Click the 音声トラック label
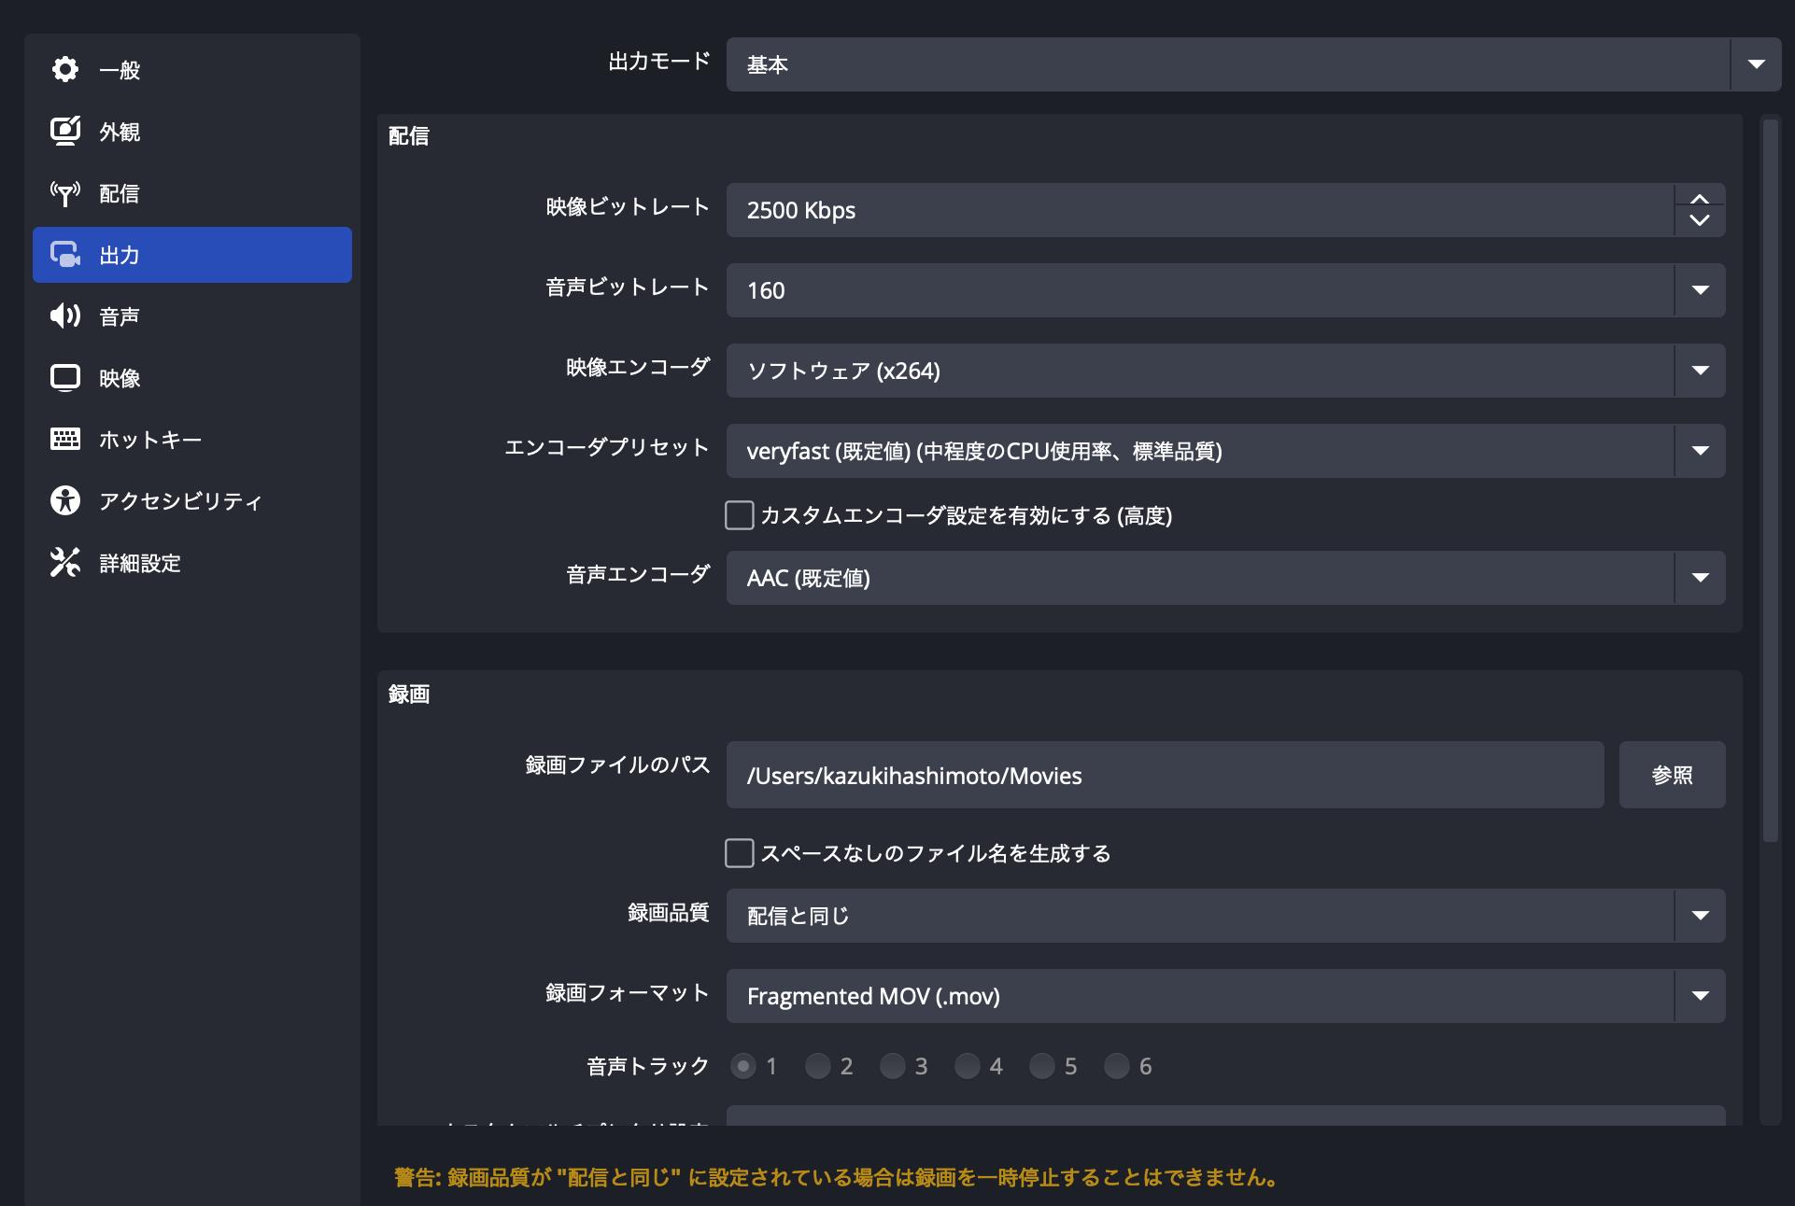 (x=648, y=1066)
